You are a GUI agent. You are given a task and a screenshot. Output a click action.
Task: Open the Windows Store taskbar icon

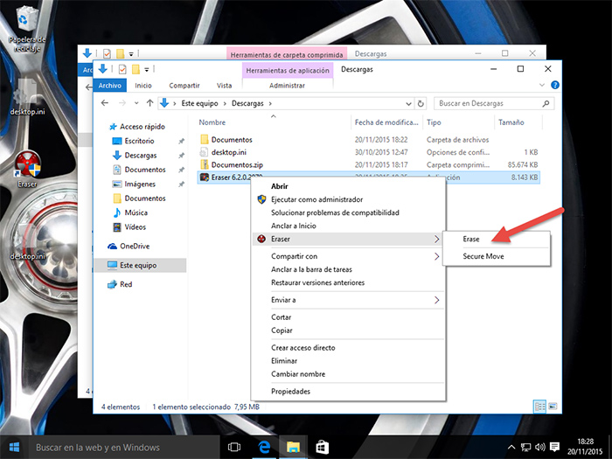pyautogui.click(x=321, y=447)
